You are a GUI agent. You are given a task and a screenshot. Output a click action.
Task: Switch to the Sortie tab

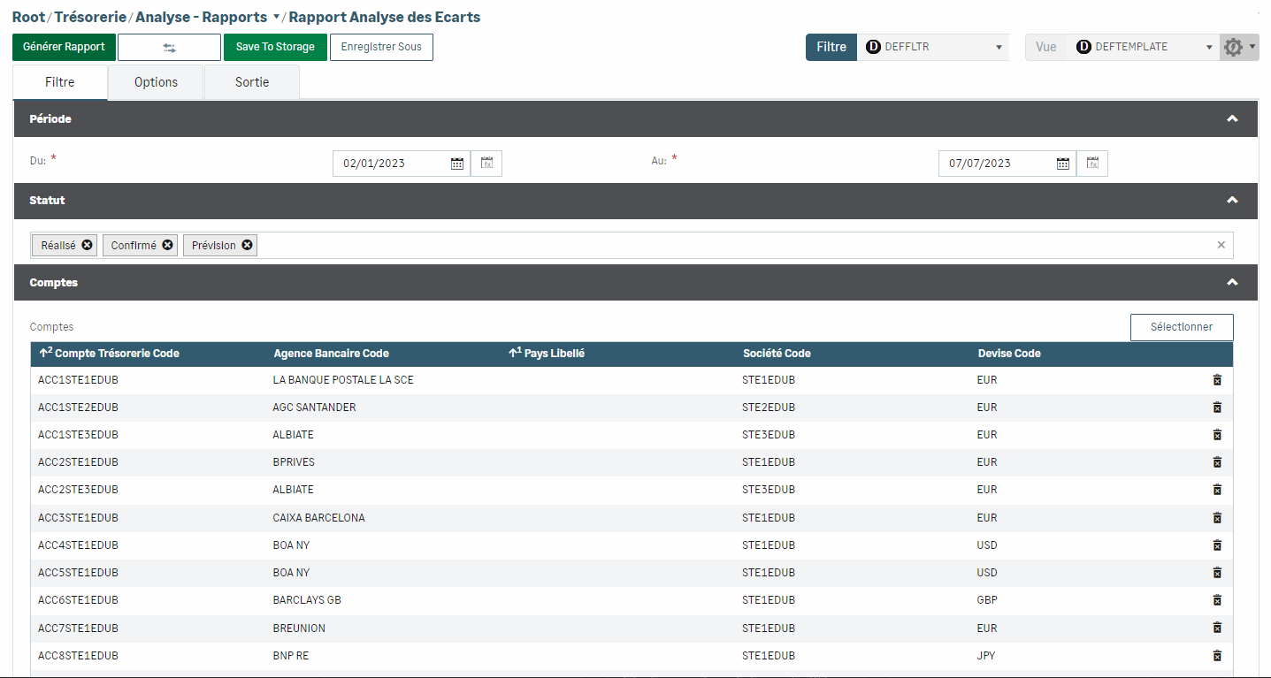252,82
